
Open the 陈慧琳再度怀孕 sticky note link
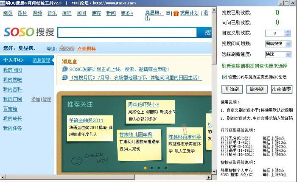[185, 137]
